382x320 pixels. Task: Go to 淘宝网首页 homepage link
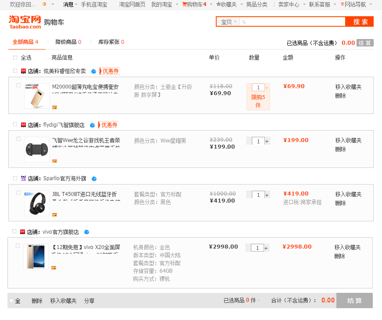click(132, 4)
